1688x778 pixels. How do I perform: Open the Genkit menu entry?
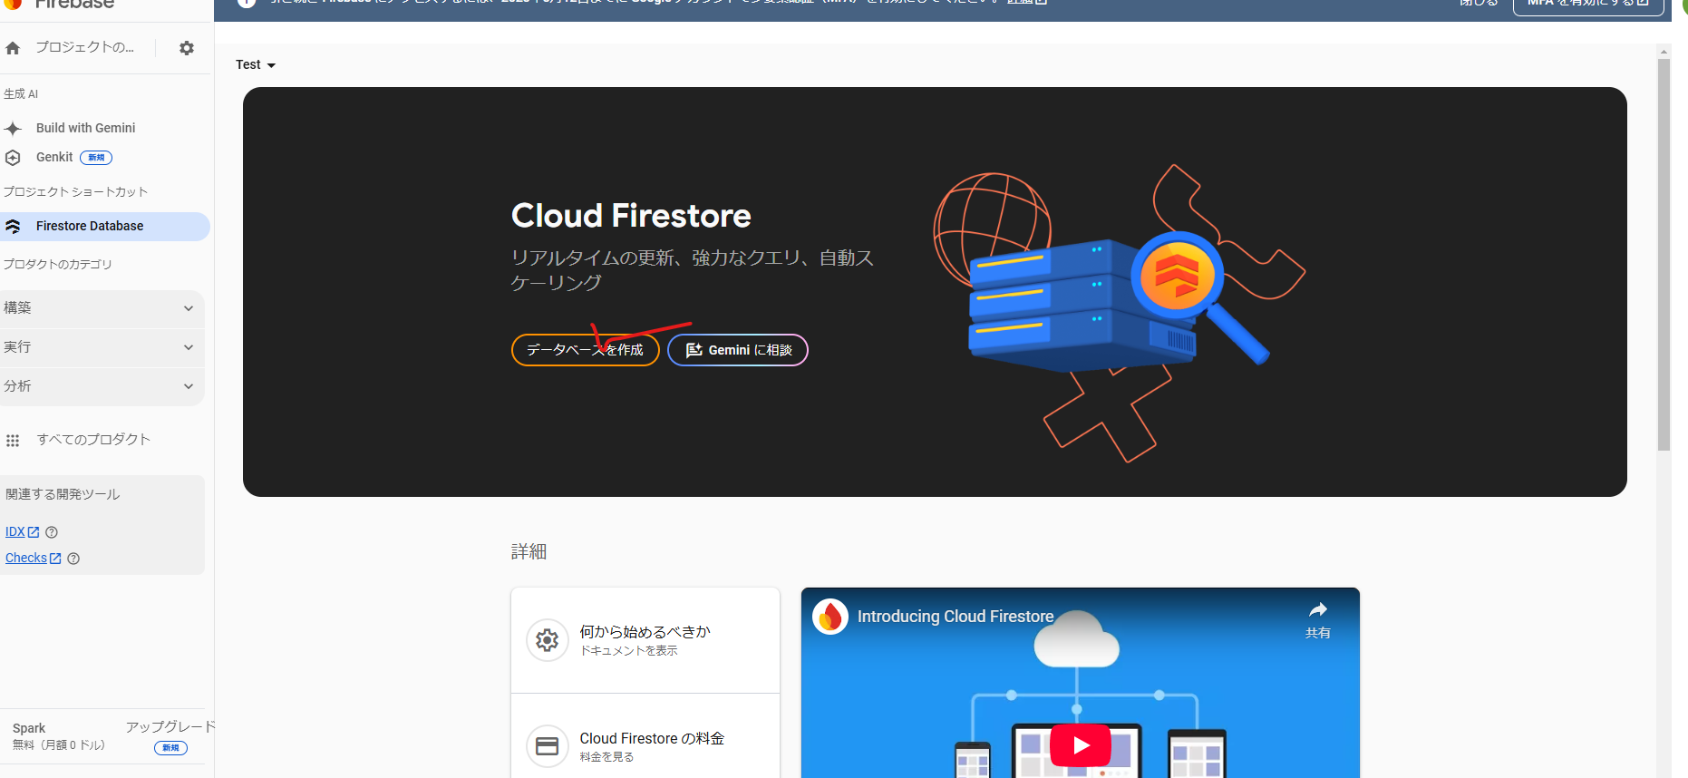click(x=54, y=158)
